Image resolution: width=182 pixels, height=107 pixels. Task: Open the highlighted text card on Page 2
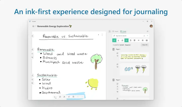pyautogui.click(x=134, y=57)
